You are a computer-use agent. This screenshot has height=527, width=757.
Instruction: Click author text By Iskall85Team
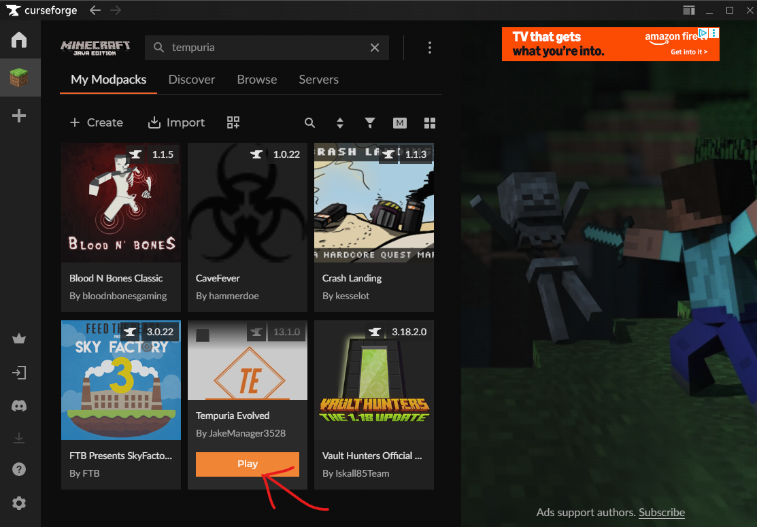pos(356,473)
